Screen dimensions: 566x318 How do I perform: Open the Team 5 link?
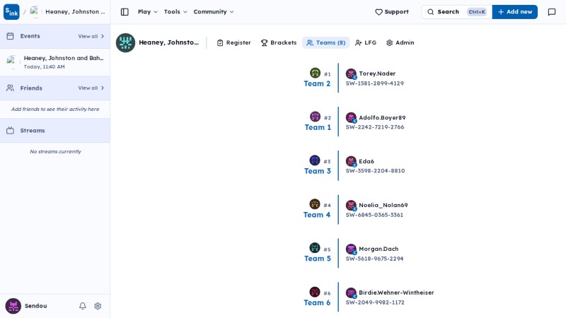coord(317,259)
